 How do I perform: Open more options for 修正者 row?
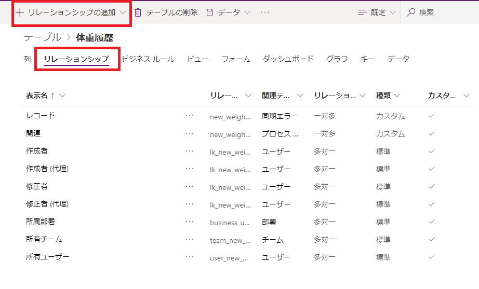(190, 186)
